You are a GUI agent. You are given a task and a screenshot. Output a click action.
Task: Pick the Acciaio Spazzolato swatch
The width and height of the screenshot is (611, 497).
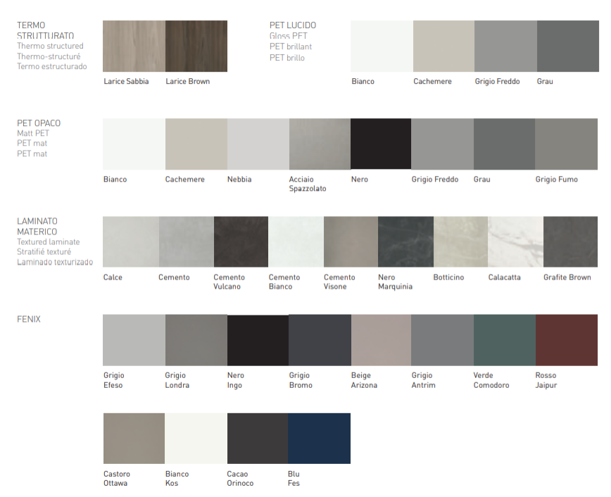pos(320,144)
